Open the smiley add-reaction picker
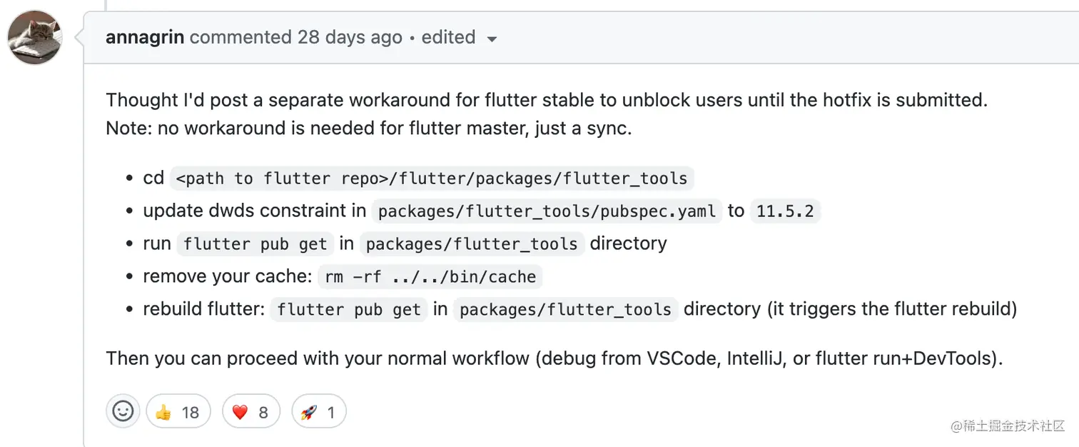 click(x=123, y=411)
